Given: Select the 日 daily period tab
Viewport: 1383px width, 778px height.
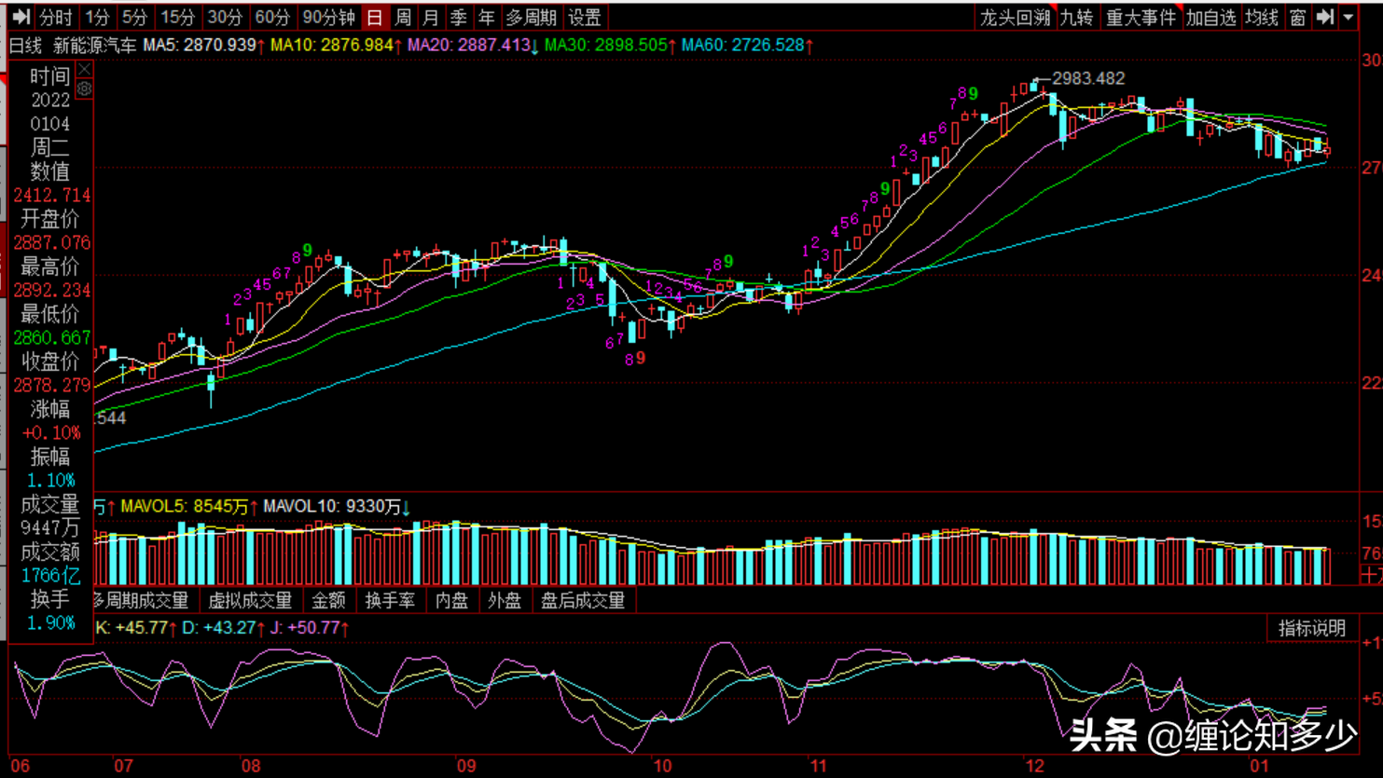Looking at the screenshot, I should click(x=375, y=17).
